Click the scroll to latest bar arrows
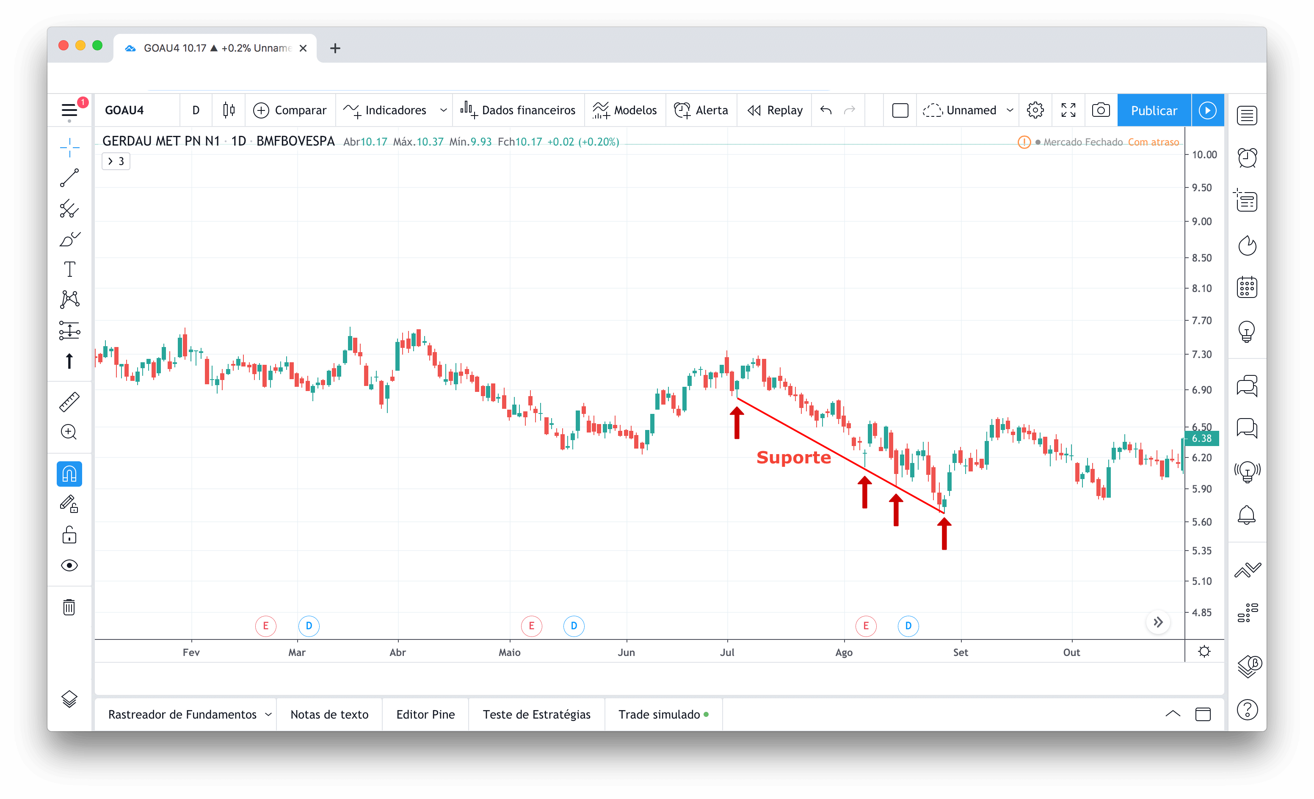This screenshot has width=1314, height=799. [x=1158, y=622]
